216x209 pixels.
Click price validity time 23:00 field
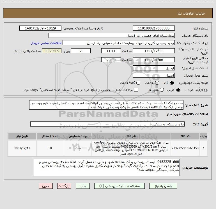click(111, 60)
